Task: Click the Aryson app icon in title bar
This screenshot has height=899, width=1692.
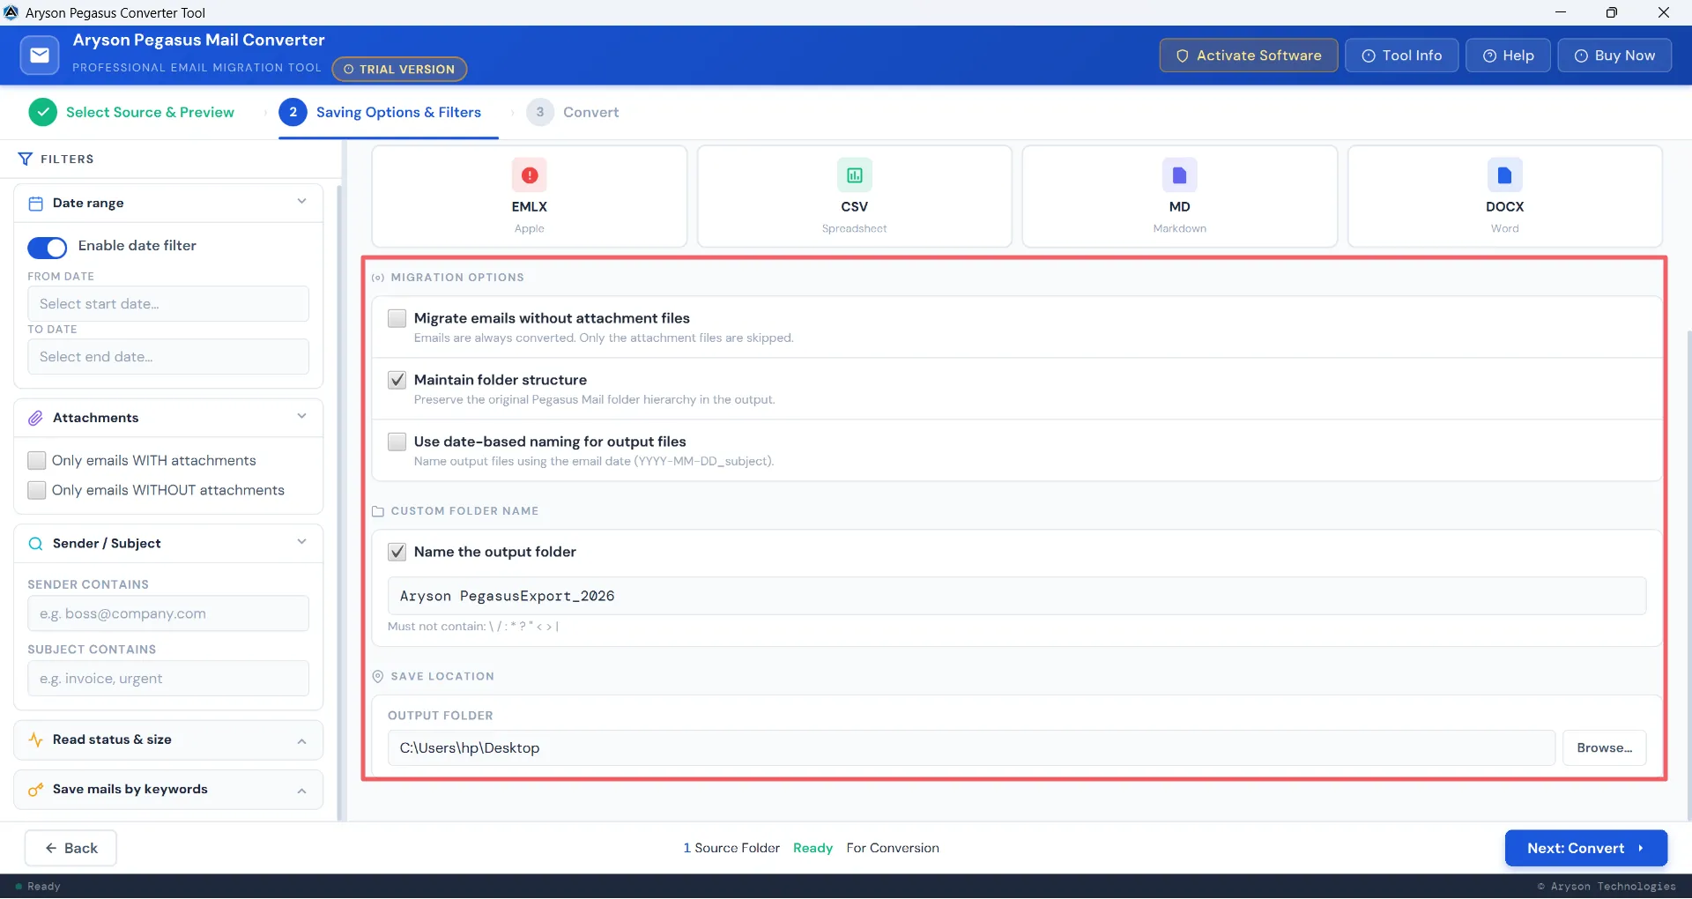Action: [11, 12]
